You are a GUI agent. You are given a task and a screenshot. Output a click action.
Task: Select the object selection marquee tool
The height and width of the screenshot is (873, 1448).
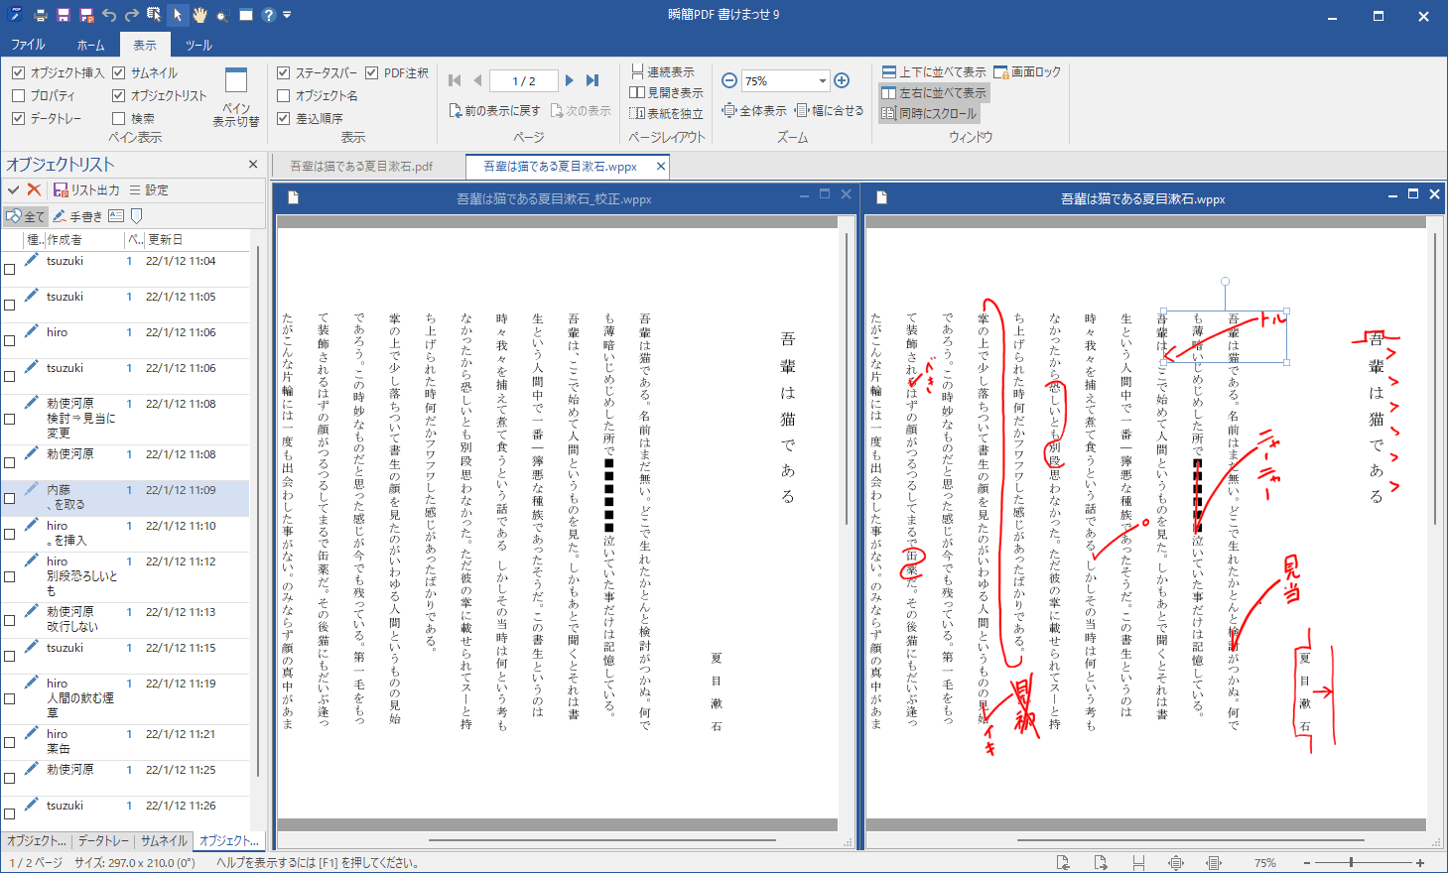click(x=154, y=15)
